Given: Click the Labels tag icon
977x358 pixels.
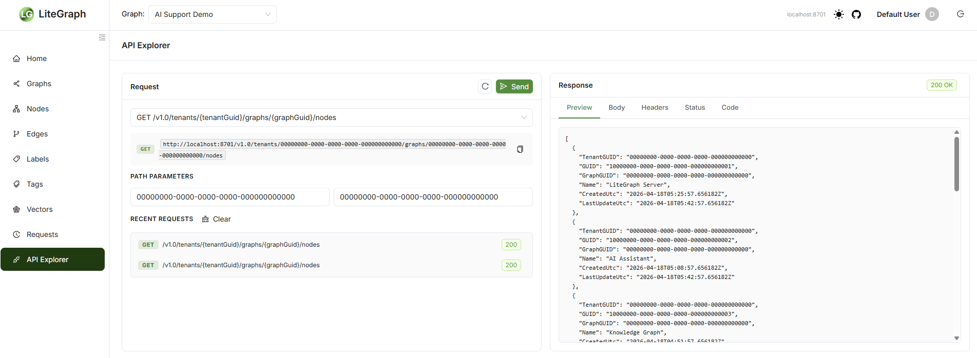Looking at the screenshot, I should click(x=16, y=159).
